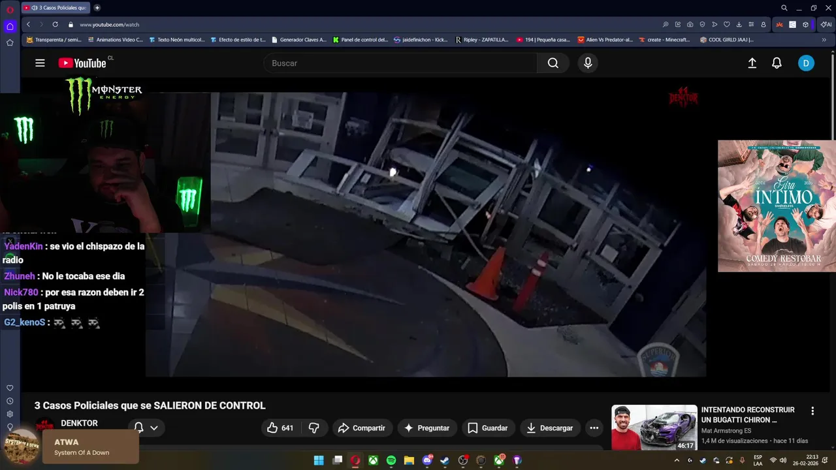Open Transparenta / semi bookmark
This screenshot has width=836, height=470.
point(54,40)
